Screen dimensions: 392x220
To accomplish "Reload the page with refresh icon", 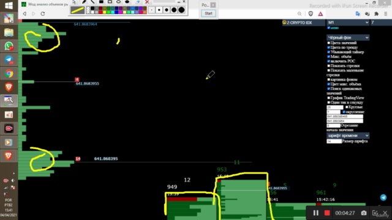I will (x=43, y=13).
